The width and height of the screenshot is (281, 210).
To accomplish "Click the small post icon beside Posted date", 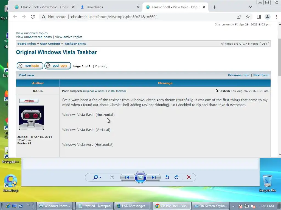I will [x=217, y=91].
